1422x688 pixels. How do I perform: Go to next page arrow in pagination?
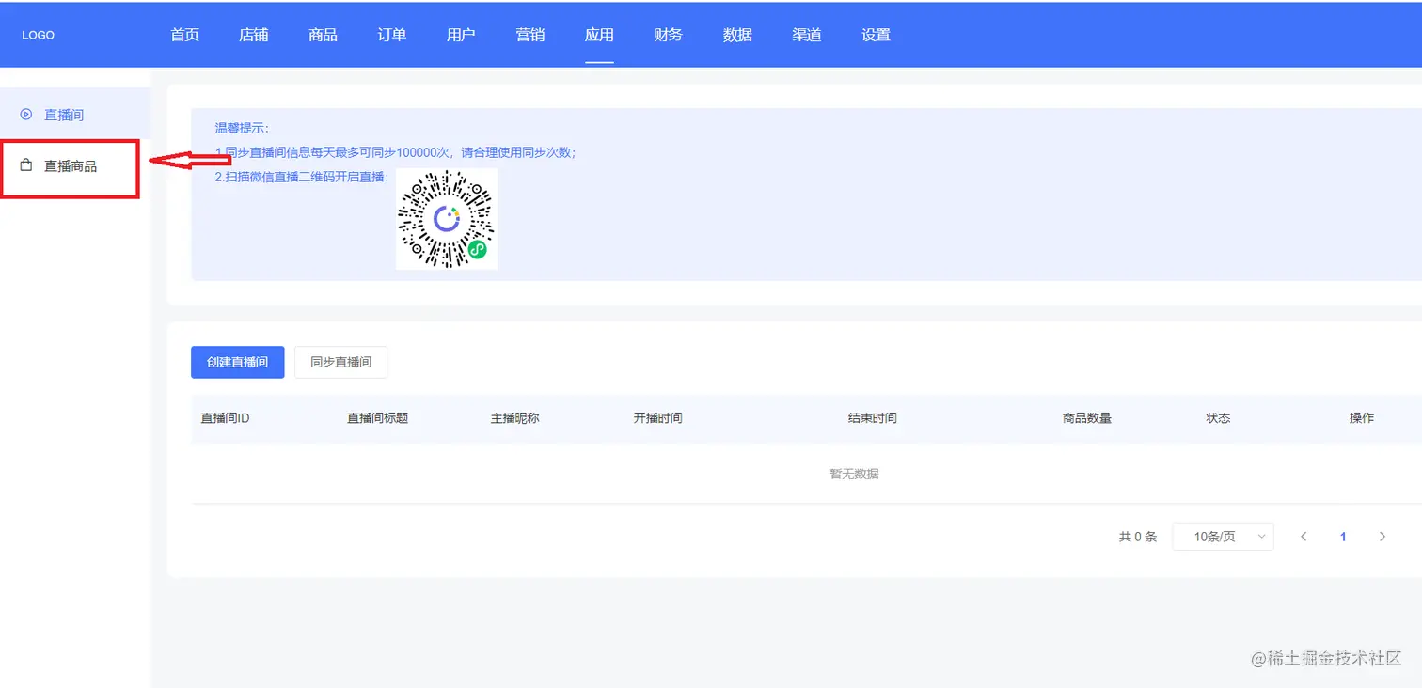(1382, 537)
